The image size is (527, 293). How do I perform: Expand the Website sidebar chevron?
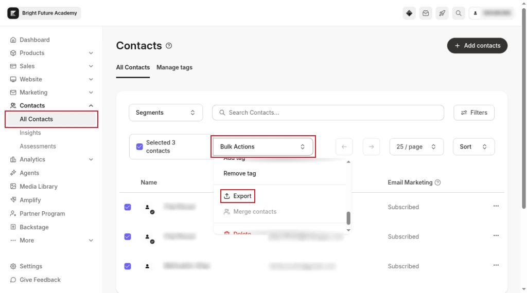click(x=91, y=79)
